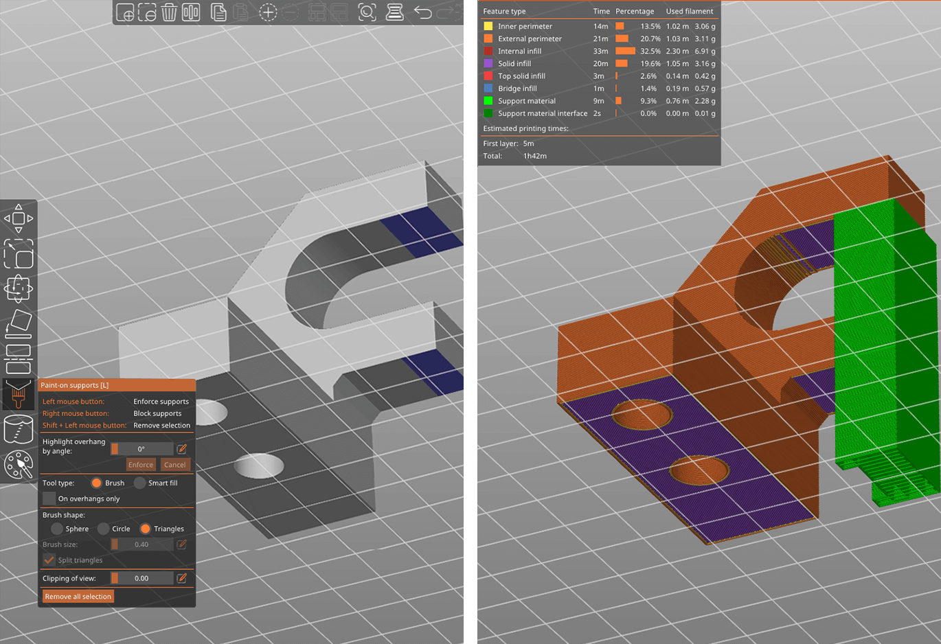Enable the On overhangs only checkbox
Screen dimensions: 941x644
point(49,498)
